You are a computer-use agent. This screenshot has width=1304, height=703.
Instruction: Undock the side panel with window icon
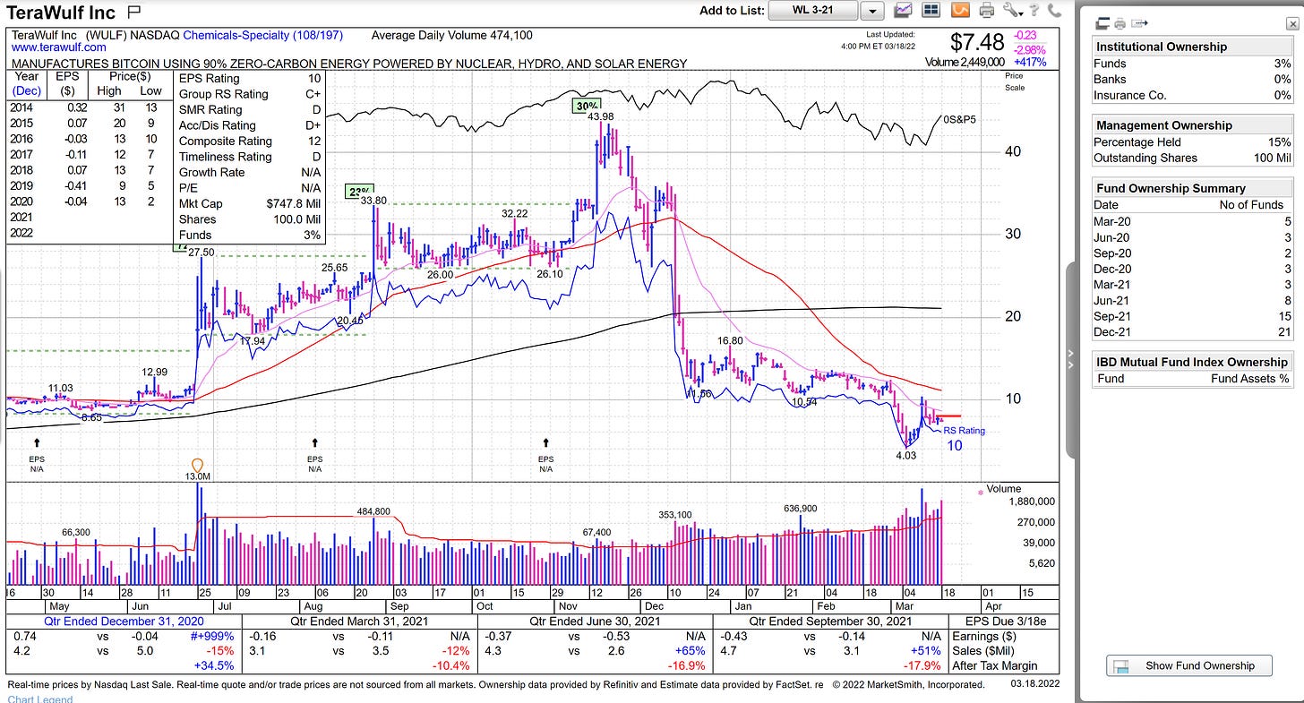[1101, 23]
